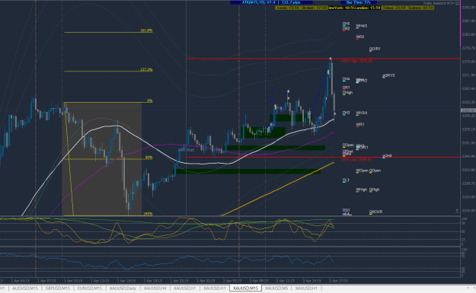Click the 50% Fibonacci level label
476x293 pixels.
click(149, 158)
